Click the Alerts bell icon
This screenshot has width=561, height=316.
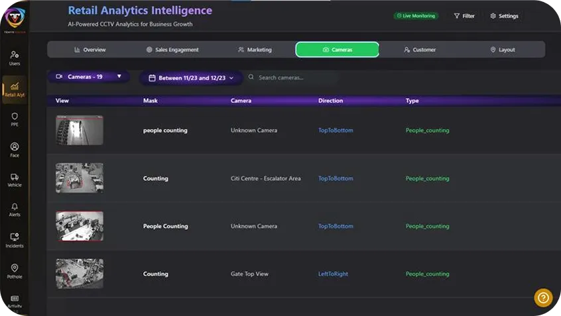pyautogui.click(x=15, y=208)
